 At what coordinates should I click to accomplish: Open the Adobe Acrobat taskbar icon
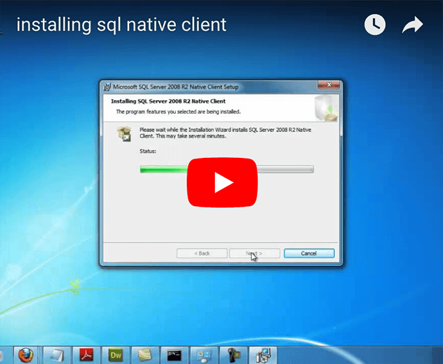point(87,355)
